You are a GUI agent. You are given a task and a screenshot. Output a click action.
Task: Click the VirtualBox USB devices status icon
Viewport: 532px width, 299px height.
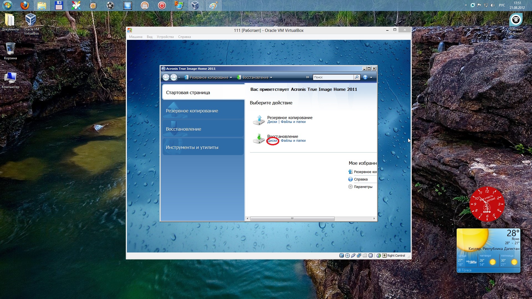coord(353,256)
